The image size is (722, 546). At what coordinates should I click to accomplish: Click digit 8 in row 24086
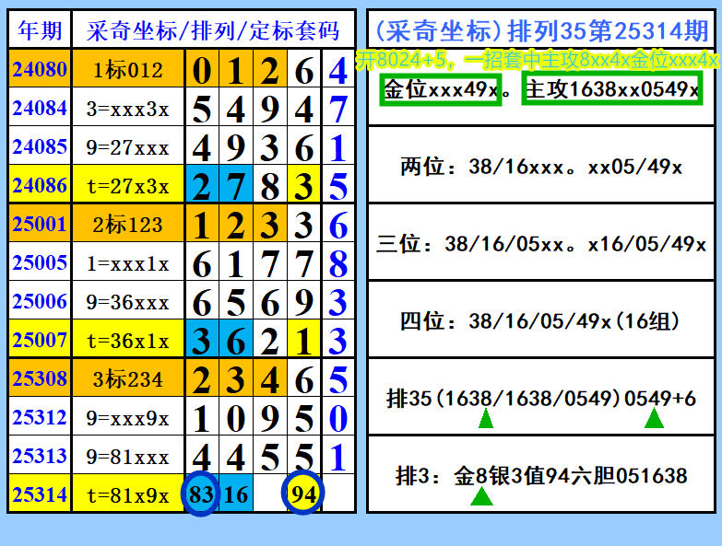pos(270,186)
